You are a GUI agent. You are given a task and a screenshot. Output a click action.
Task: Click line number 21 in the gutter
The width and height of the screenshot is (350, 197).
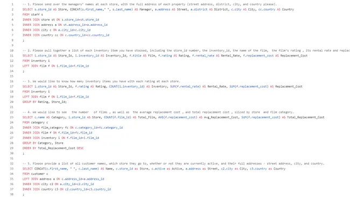tap(12, 107)
